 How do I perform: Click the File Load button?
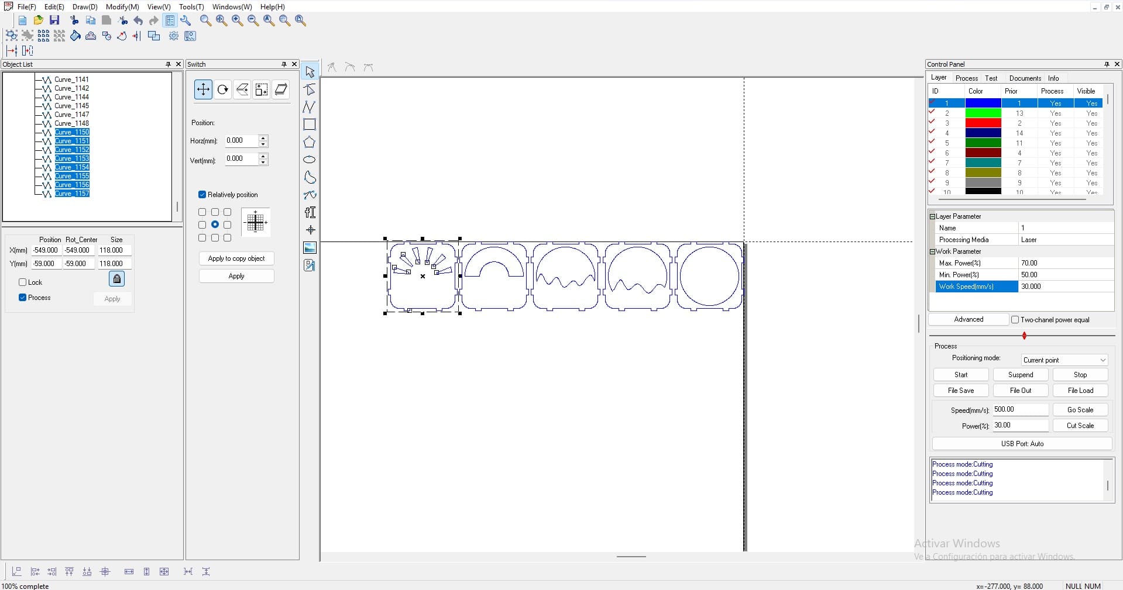click(1080, 391)
